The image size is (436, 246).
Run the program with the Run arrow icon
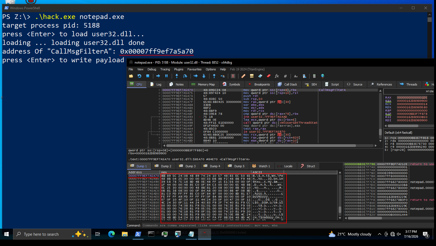pyautogui.click(x=158, y=76)
